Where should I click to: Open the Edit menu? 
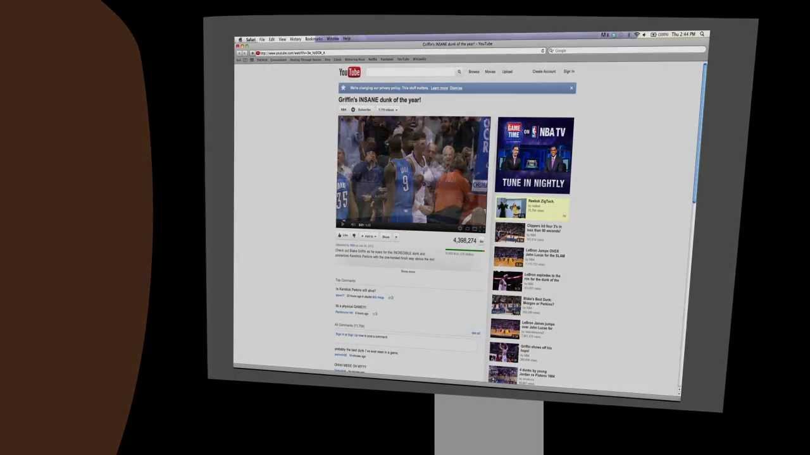tap(271, 39)
